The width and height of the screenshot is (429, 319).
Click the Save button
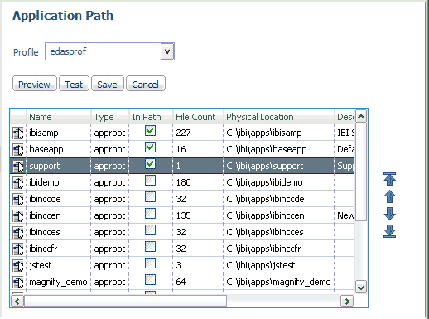pos(108,84)
